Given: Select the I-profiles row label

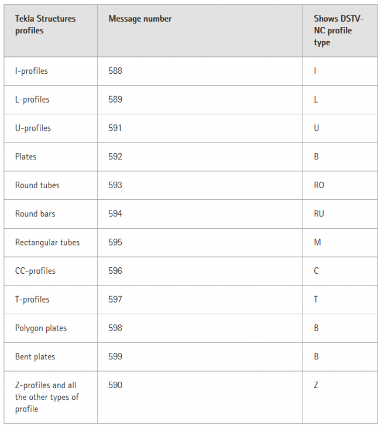Looking at the screenshot, I should [x=32, y=71].
